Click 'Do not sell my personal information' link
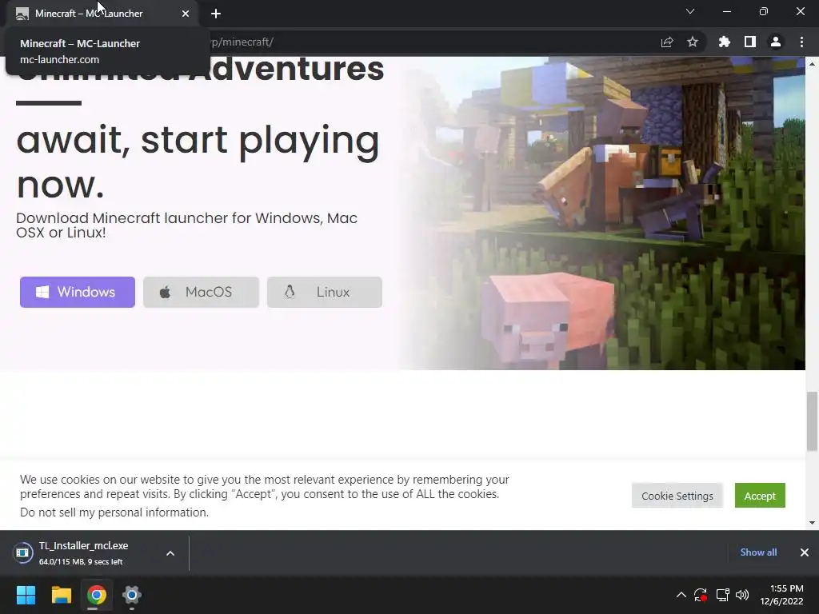The height and width of the screenshot is (614, 819). [114, 512]
